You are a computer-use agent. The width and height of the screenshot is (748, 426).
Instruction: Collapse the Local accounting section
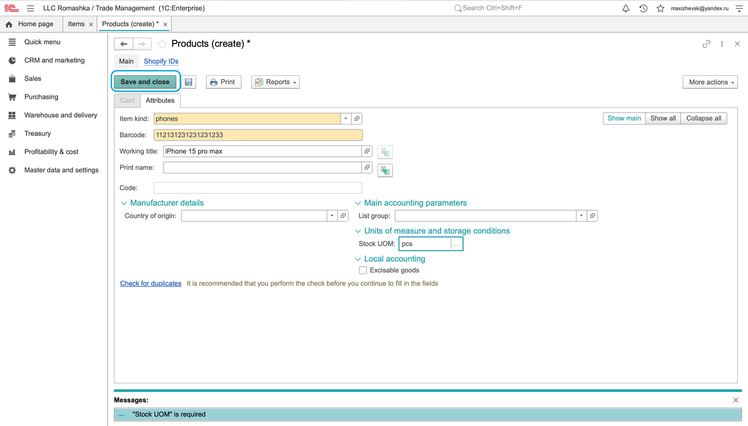tap(358, 259)
